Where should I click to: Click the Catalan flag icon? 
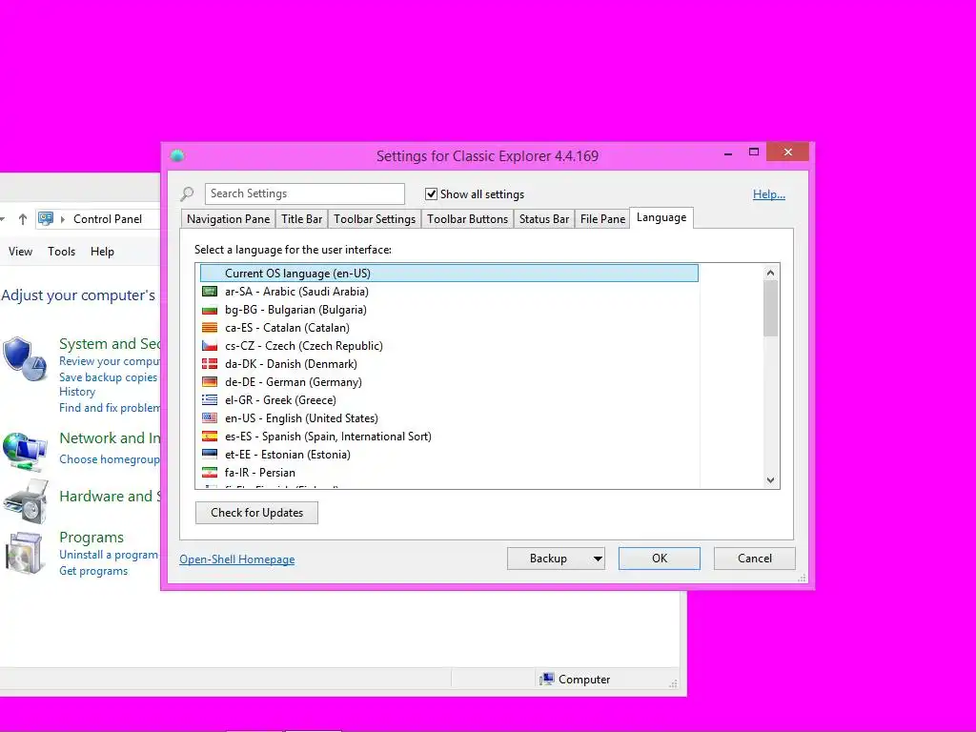tap(210, 328)
